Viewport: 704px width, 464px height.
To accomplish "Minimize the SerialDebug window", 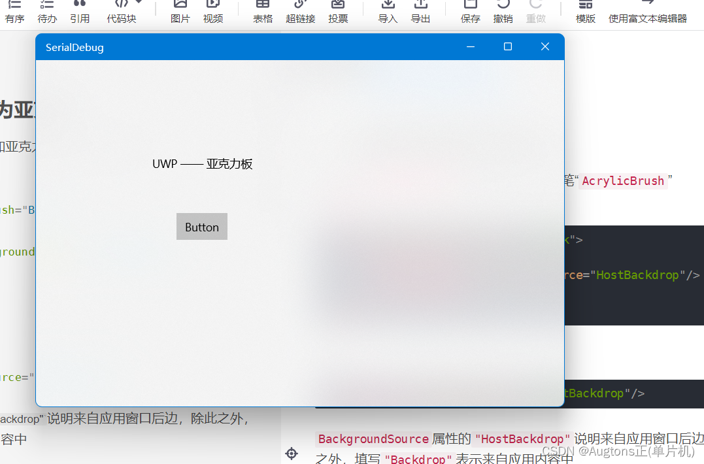I will click(471, 46).
